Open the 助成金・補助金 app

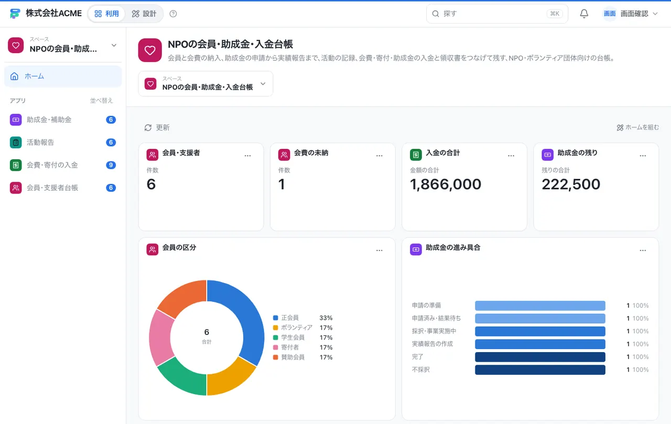63,119
